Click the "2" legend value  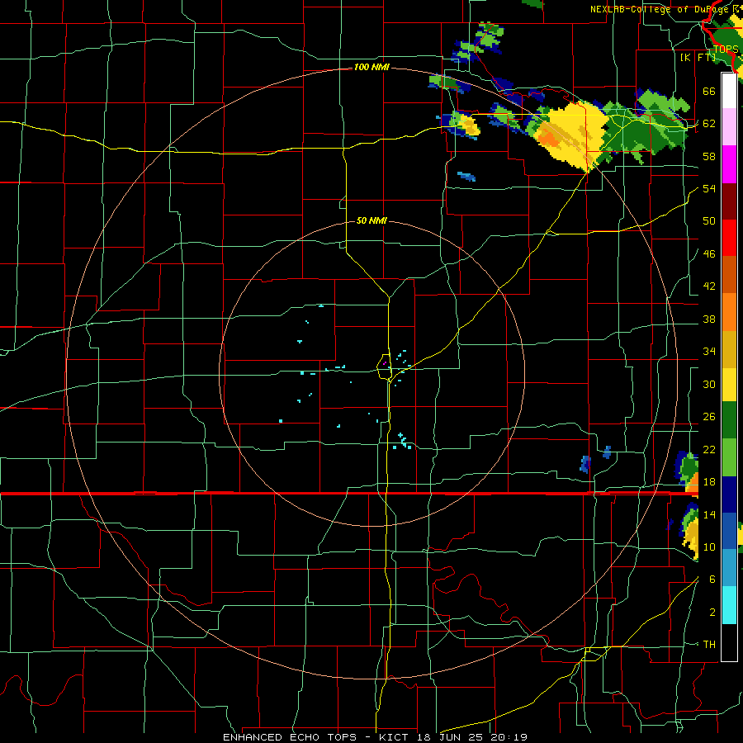point(712,613)
